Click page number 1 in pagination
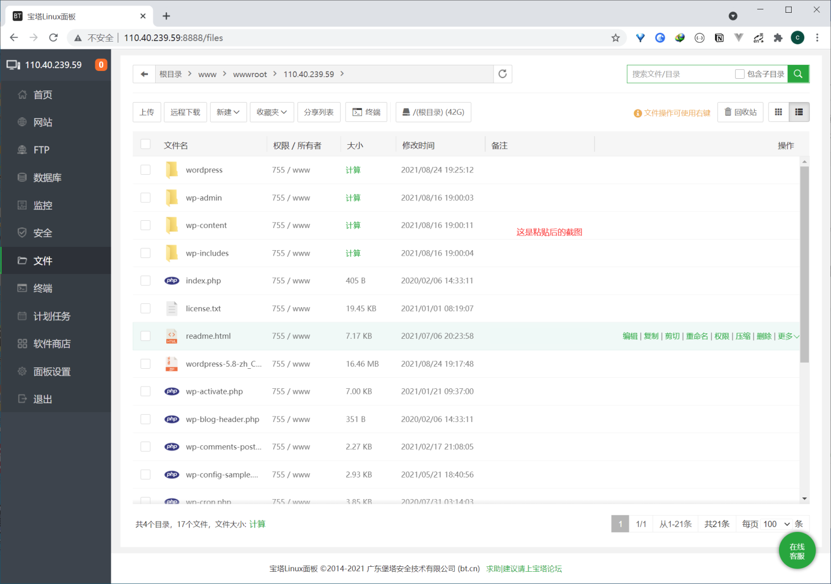Image resolution: width=831 pixels, height=584 pixels. pyautogui.click(x=620, y=524)
